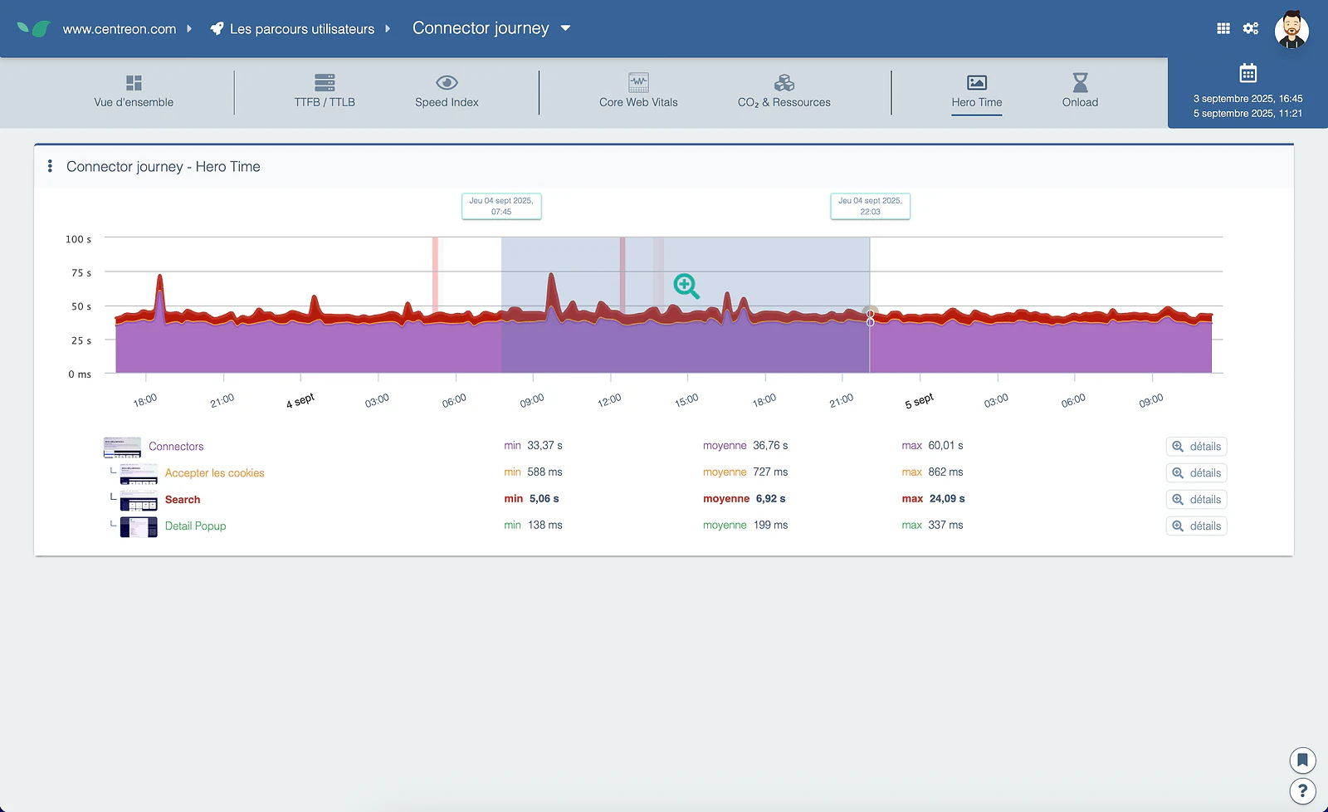Open the three-dot panel options menu

point(50,166)
